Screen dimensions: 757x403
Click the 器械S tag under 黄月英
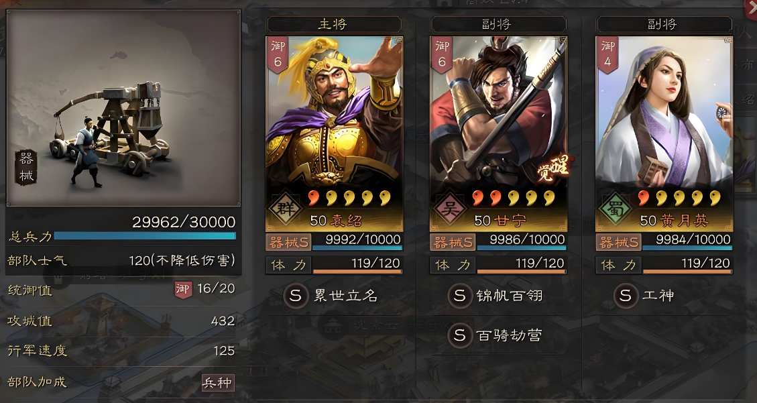click(x=619, y=242)
